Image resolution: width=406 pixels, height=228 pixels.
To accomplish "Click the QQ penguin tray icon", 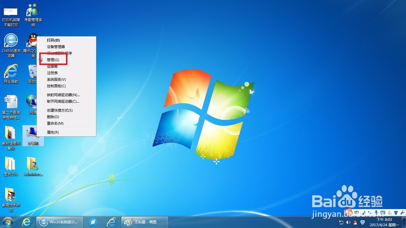I will point(355,222).
